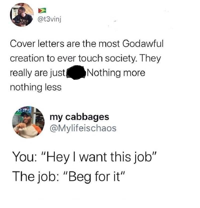Click the "my cabbages" display name
This screenshot has width=200, height=208.
[x=79, y=117]
